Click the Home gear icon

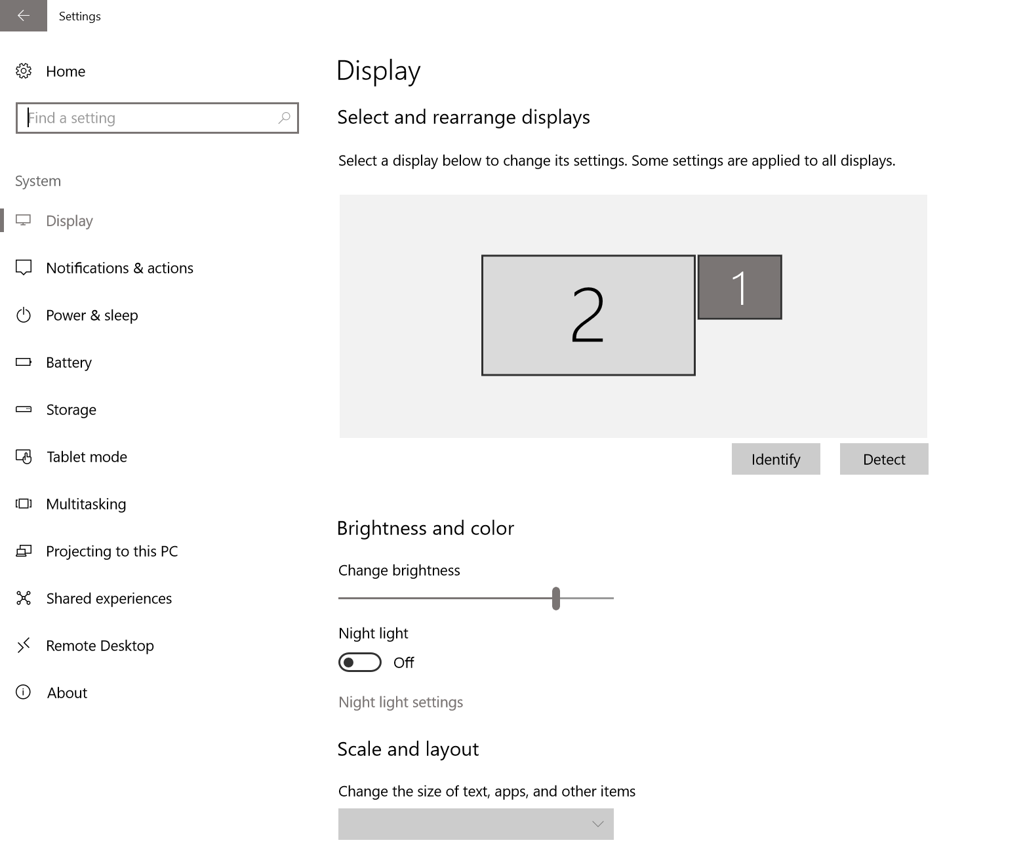(24, 71)
